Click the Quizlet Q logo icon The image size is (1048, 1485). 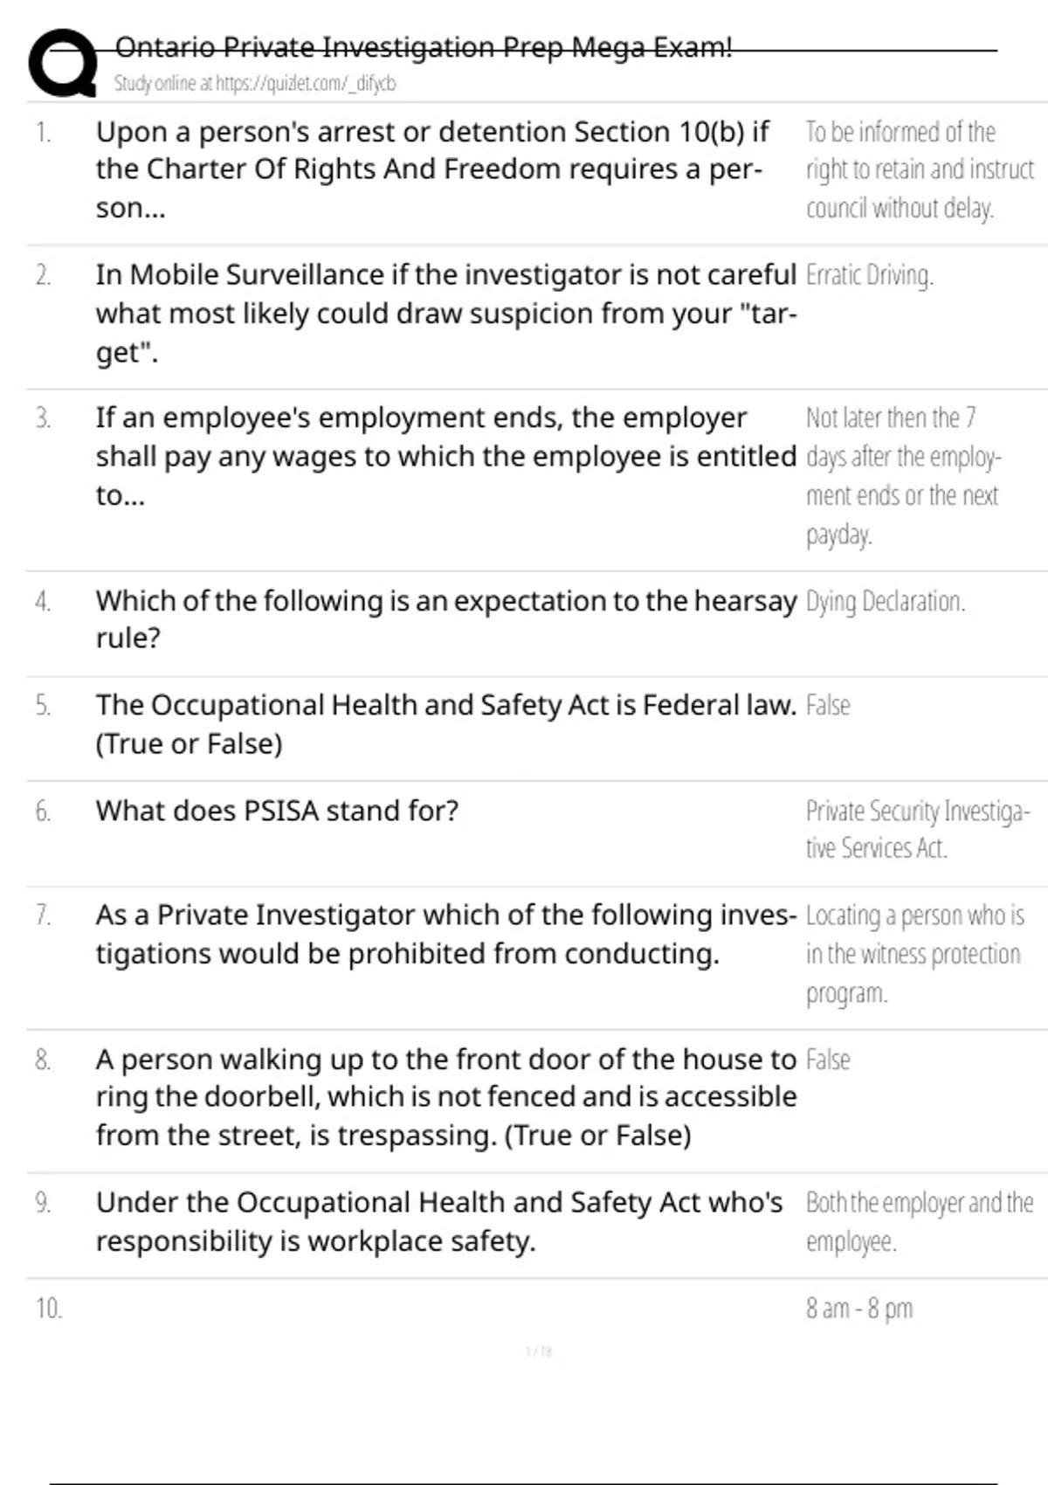coord(63,63)
